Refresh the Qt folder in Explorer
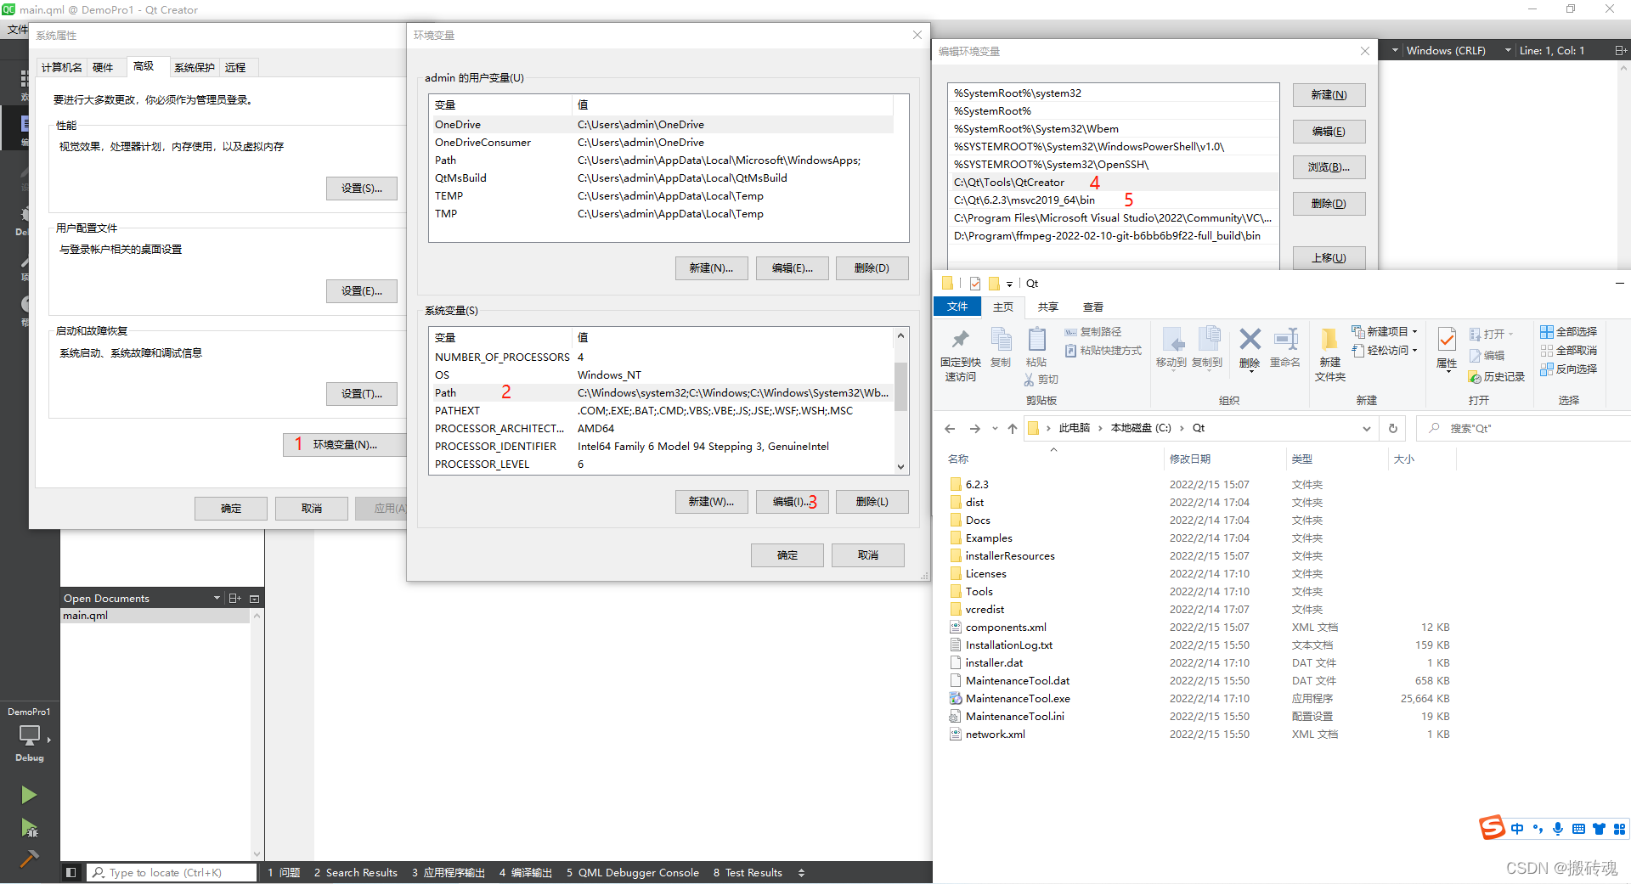The height and width of the screenshot is (884, 1631). click(x=1393, y=428)
